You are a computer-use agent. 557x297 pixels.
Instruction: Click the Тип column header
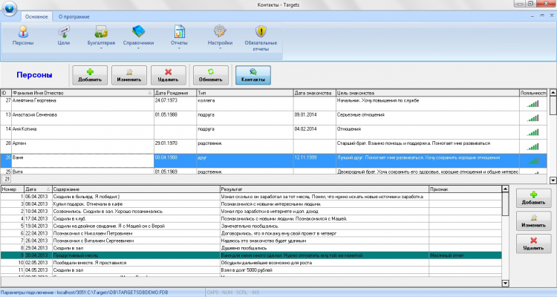245,93
